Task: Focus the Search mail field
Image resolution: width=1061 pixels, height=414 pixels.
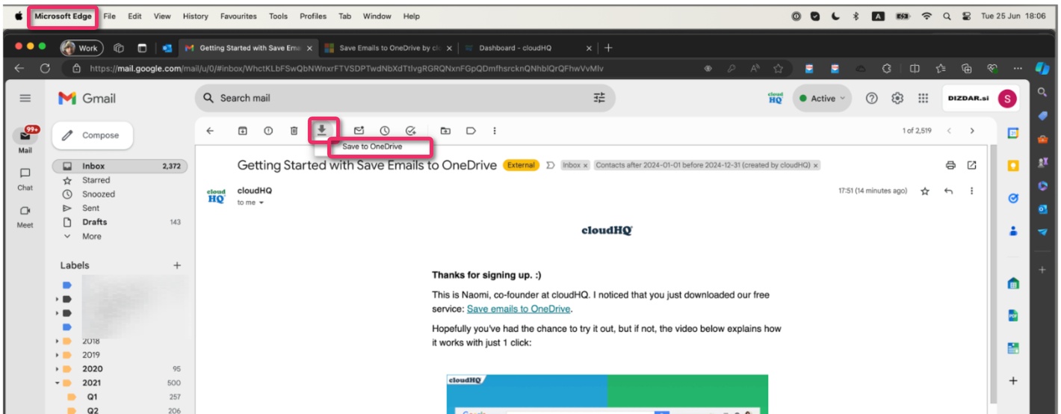Action: (403, 98)
